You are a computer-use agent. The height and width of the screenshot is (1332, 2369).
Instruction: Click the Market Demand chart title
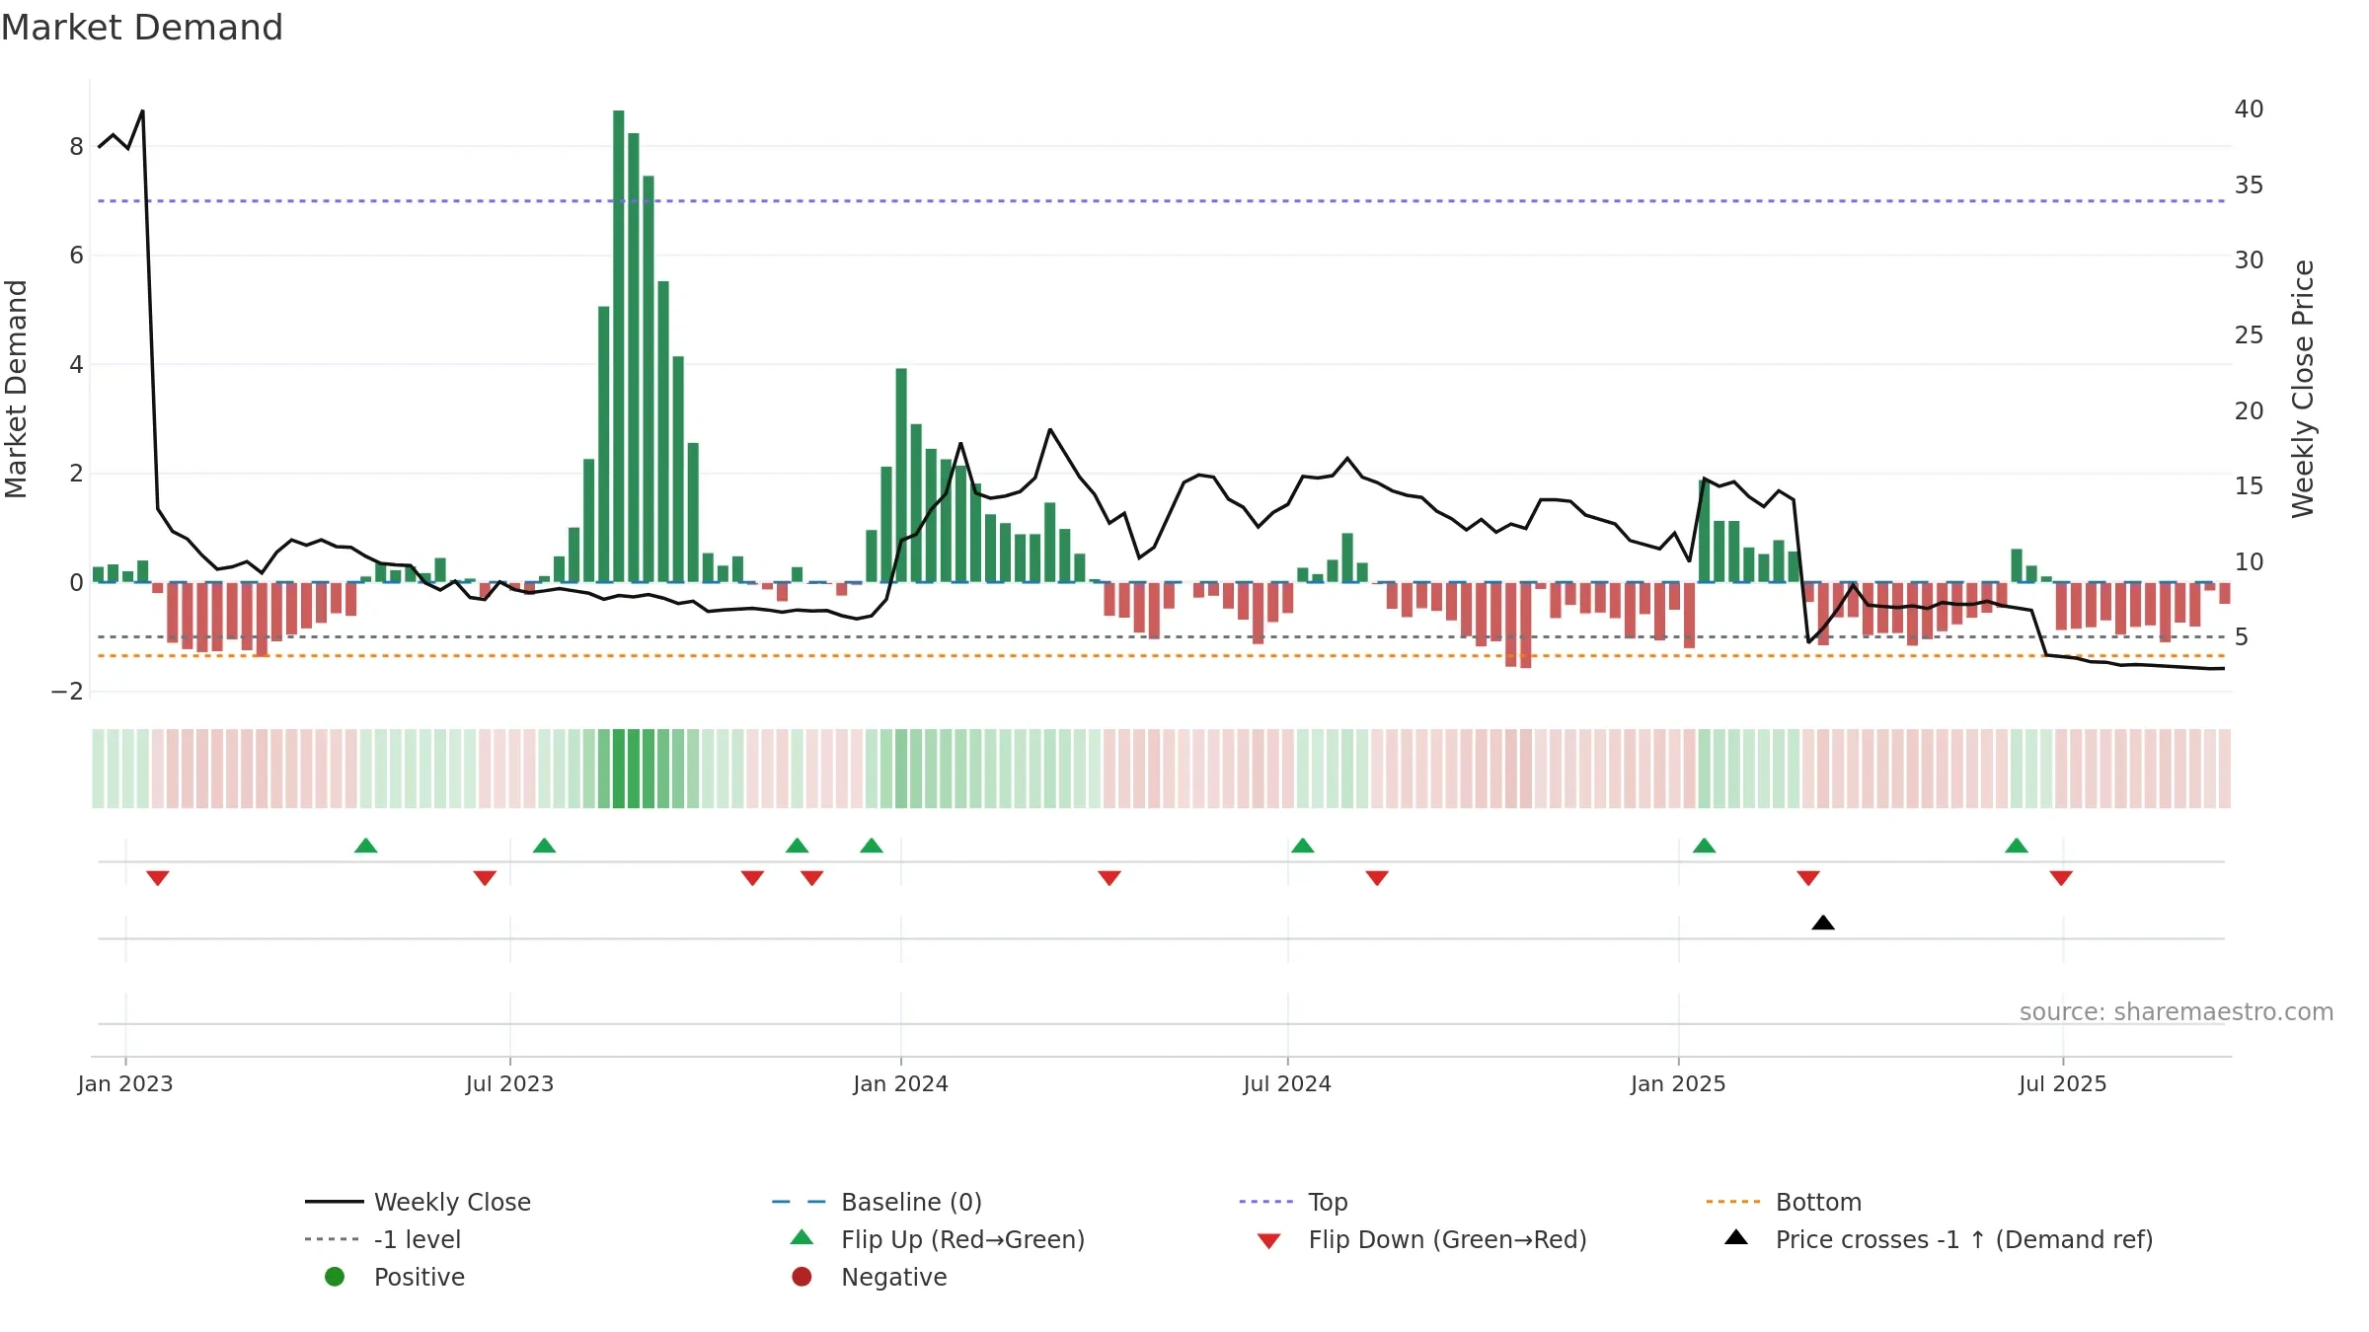coord(142,28)
